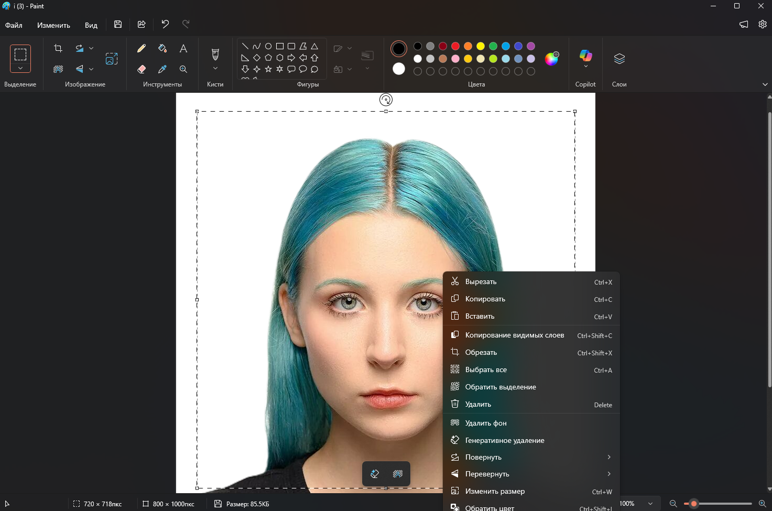Click the floating remove background button
The height and width of the screenshot is (511, 772).
point(398,474)
